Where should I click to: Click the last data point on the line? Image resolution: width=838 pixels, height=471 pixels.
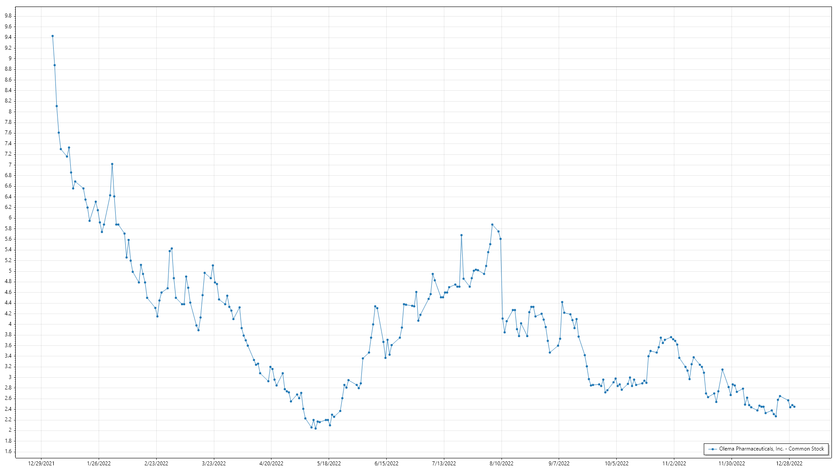pos(794,407)
